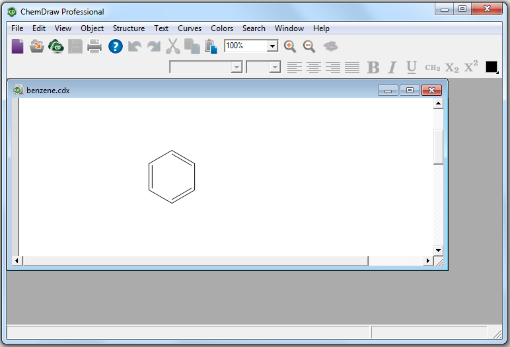Print the document using printer icon

coord(94,46)
